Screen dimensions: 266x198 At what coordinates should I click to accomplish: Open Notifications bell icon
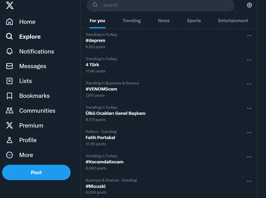[x=9, y=51]
